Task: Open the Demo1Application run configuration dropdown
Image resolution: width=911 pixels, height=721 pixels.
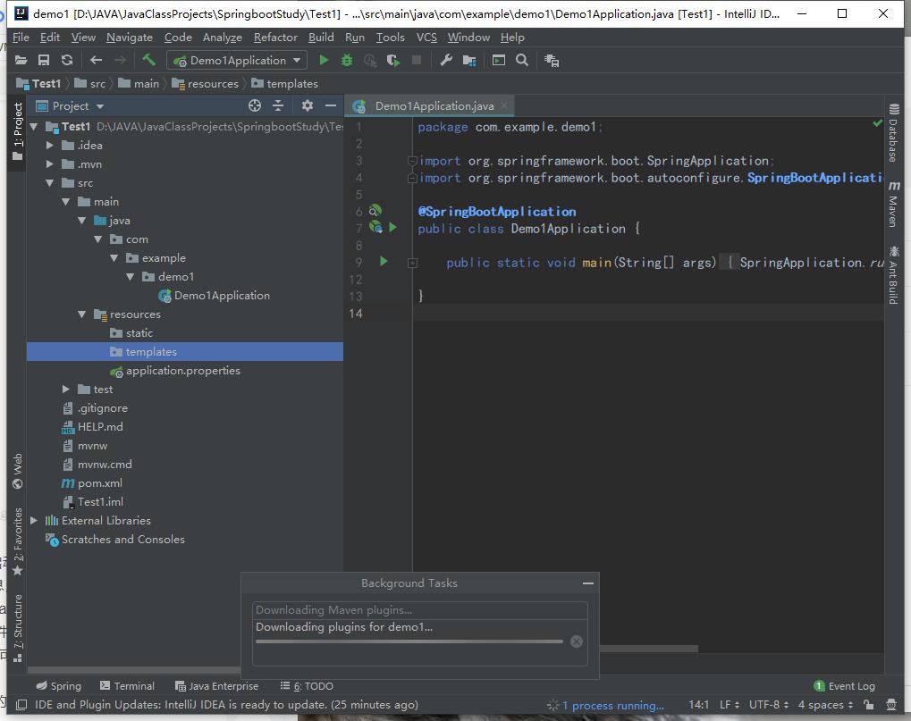Action: (x=237, y=61)
